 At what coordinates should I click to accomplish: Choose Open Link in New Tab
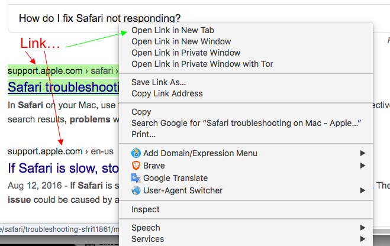coord(172,30)
